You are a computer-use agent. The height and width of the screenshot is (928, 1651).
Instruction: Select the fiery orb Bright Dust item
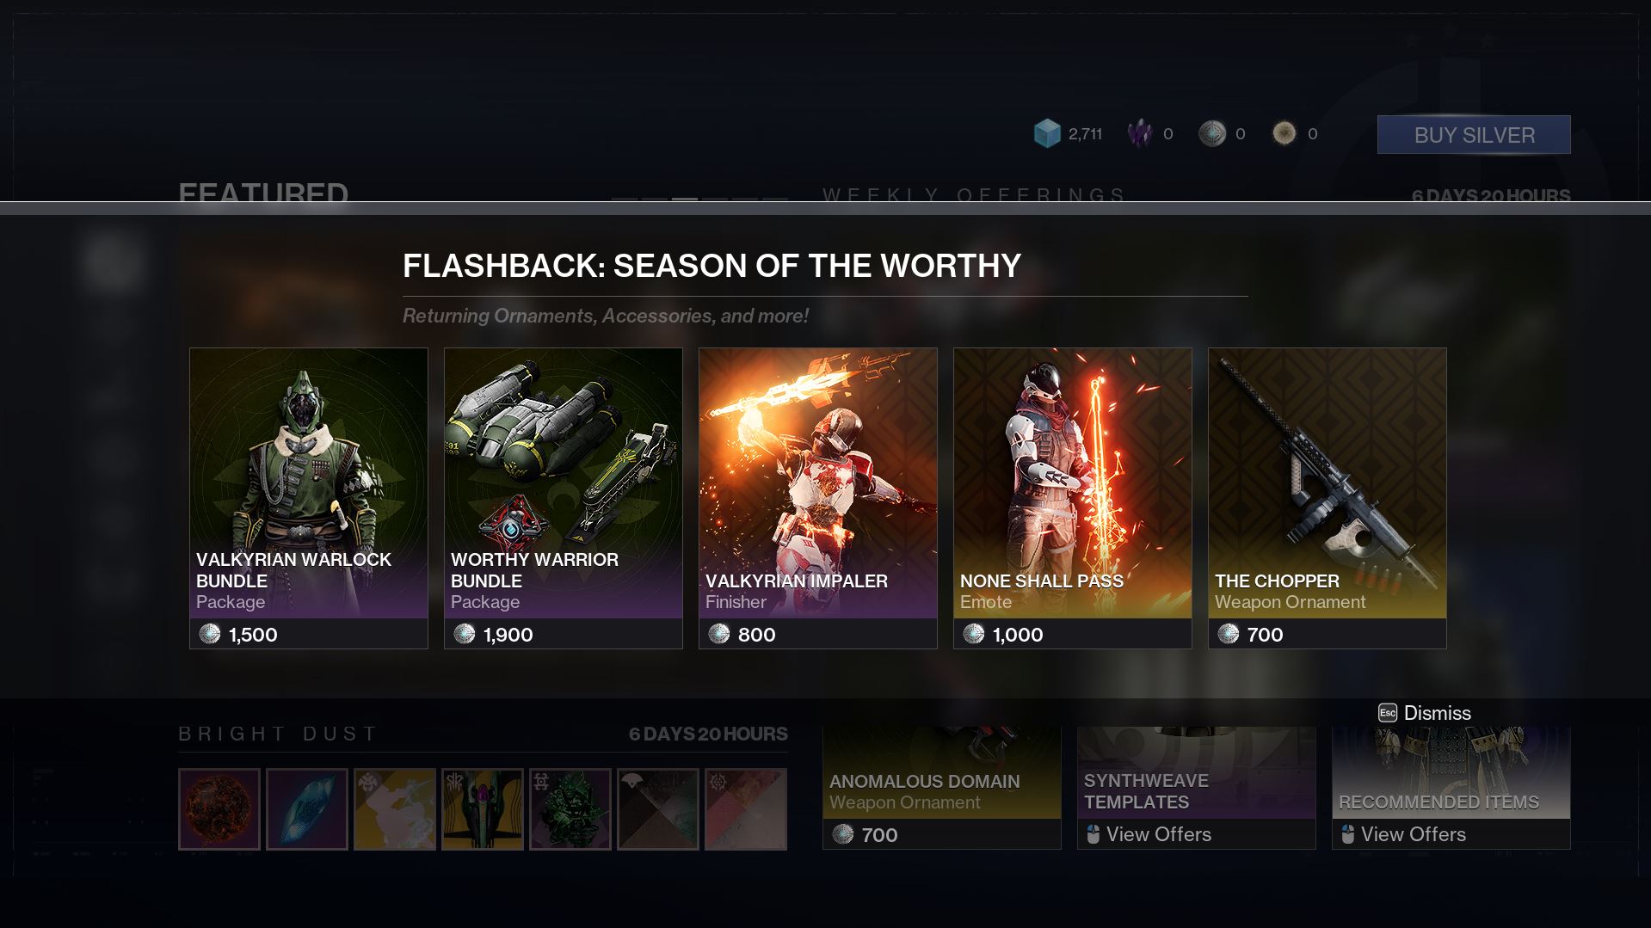(219, 809)
